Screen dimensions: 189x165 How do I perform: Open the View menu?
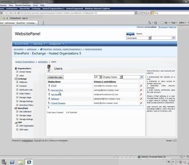click(11, 5)
